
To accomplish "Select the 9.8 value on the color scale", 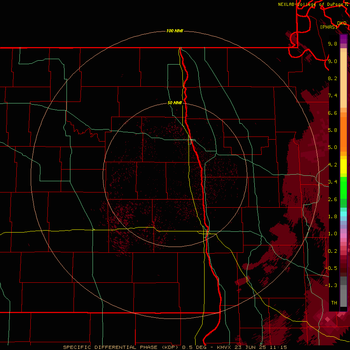I will point(332,44).
